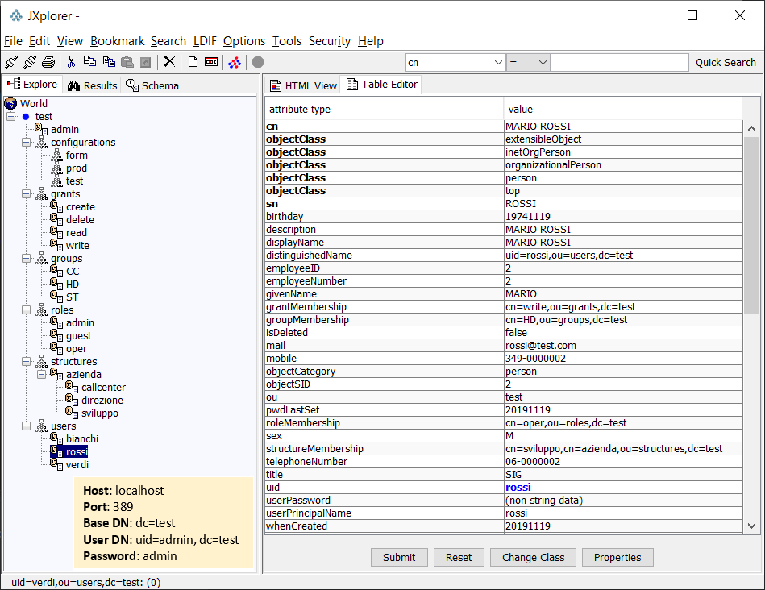Click the Delete X icon in toolbar
Image resolution: width=765 pixels, height=590 pixels.
click(x=169, y=62)
